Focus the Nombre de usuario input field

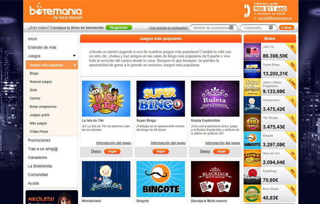tap(213, 27)
